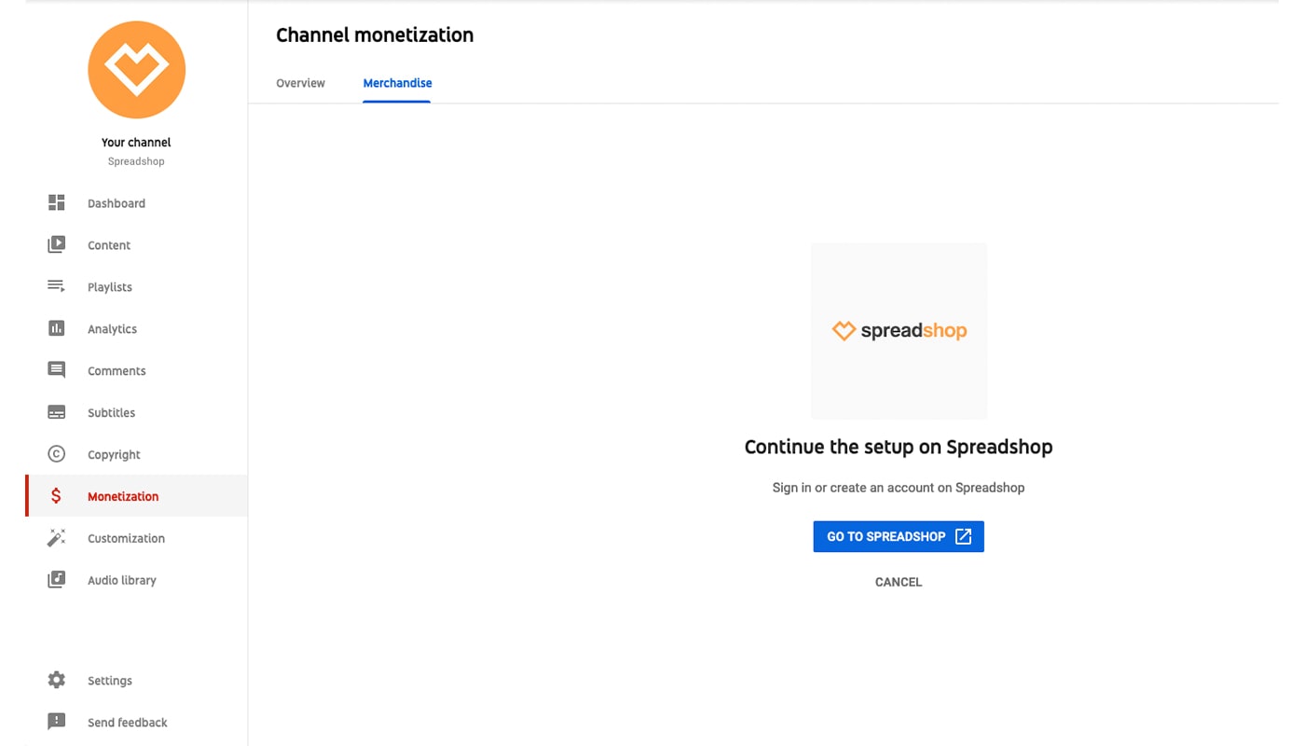Click the Settings gear icon
This screenshot has width=1305, height=746.
pyautogui.click(x=57, y=681)
